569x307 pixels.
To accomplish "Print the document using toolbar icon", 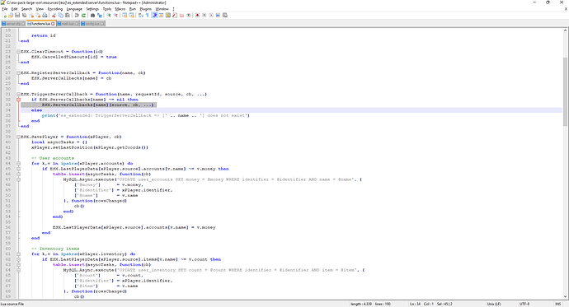I will (x=45, y=15).
